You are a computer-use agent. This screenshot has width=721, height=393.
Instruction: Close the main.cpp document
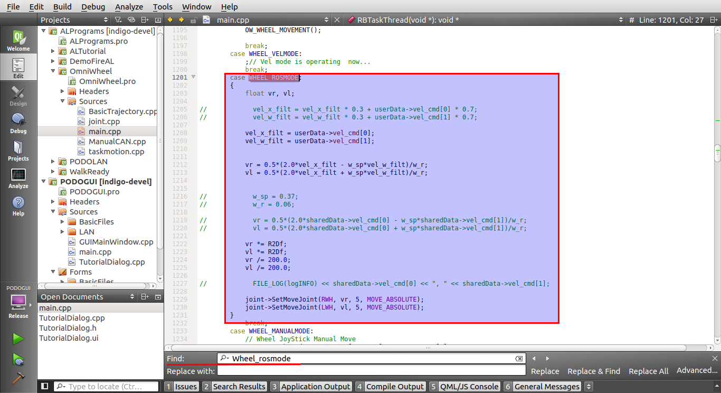pos(337,20)
